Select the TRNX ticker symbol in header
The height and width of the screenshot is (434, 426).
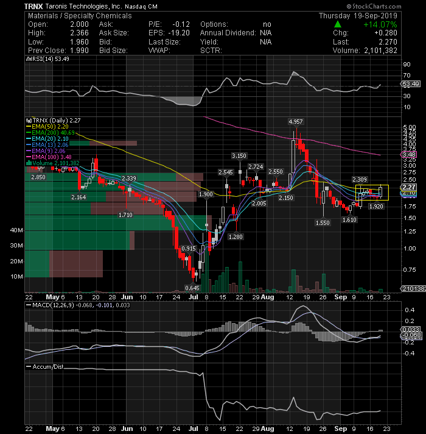pyautogui.click(x=33, y=6)
